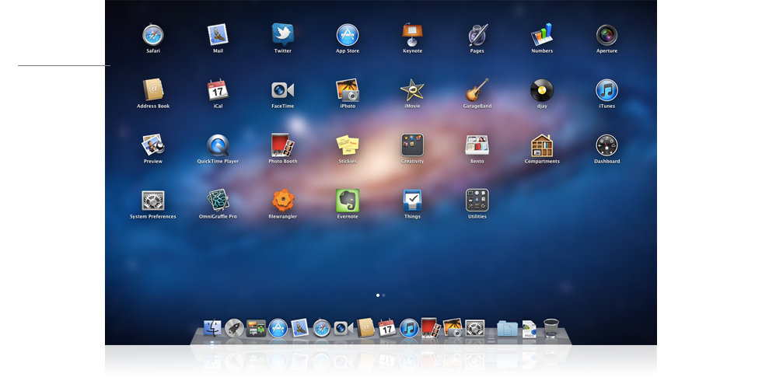The image size is (762, 377).
Task: Open the Evernote app
Action: coord(348,201)
